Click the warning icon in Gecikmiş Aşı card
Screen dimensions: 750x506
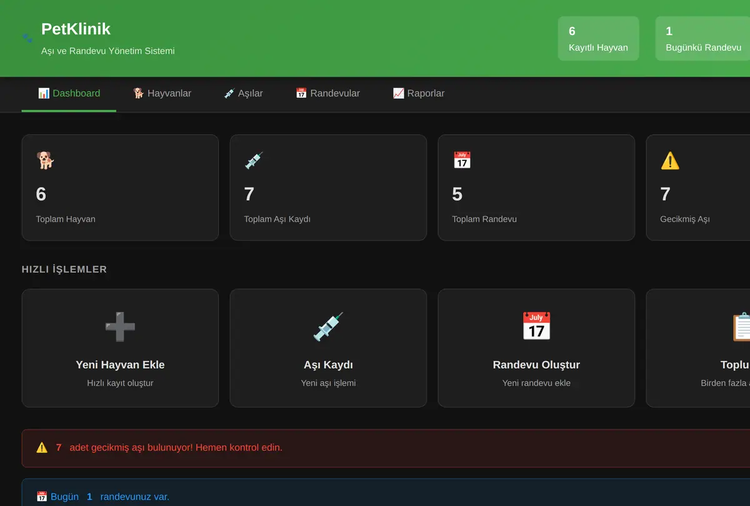pos(670,160)
